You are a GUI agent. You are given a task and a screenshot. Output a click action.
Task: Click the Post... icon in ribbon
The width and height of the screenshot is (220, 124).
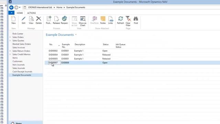click(49, 19)
